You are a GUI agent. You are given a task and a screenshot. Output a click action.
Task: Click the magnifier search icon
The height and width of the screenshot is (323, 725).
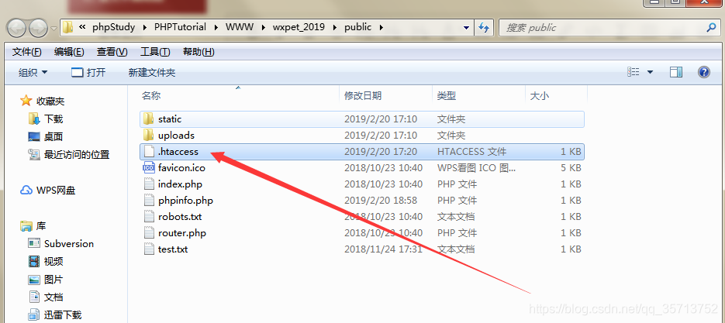[x=711, y=27]
